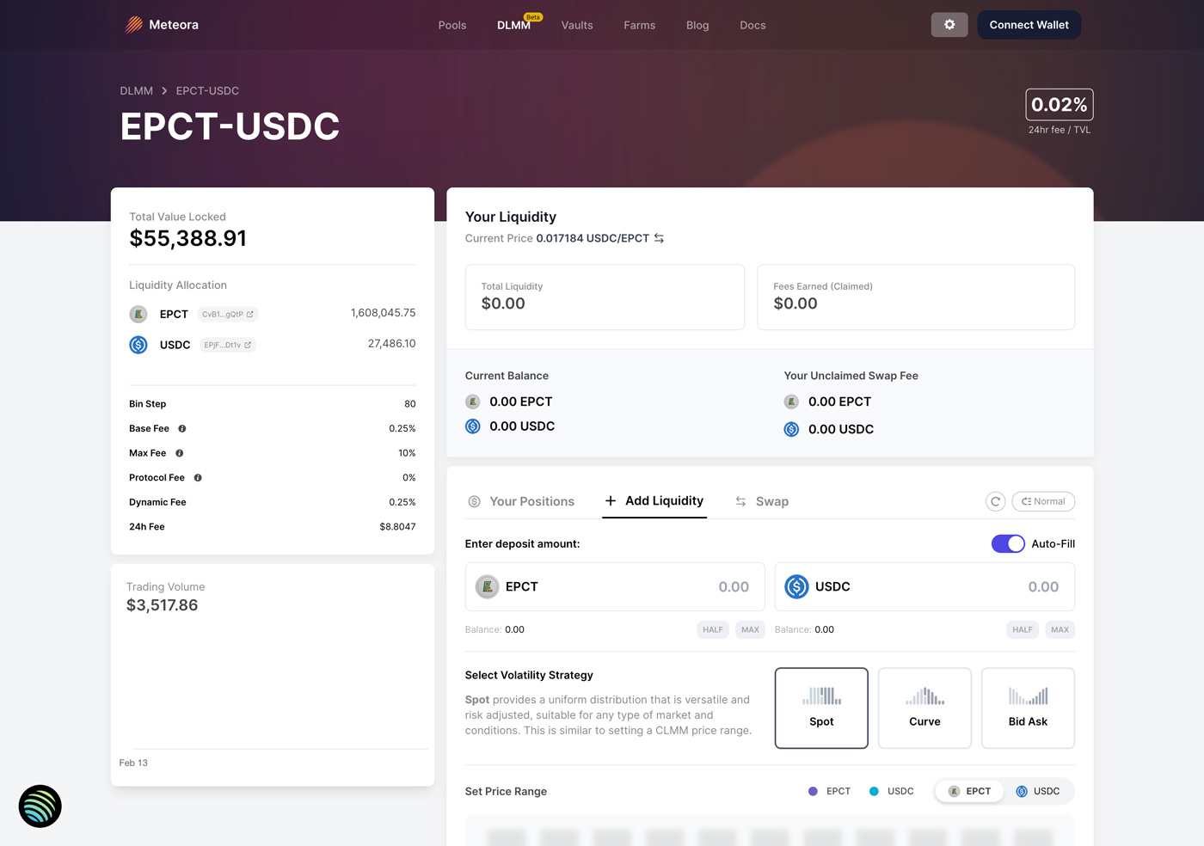The width and height of the screenshot is (1204, 846).
Task: Switch to the Your Positions tab
Action: (x=521, y=501)
